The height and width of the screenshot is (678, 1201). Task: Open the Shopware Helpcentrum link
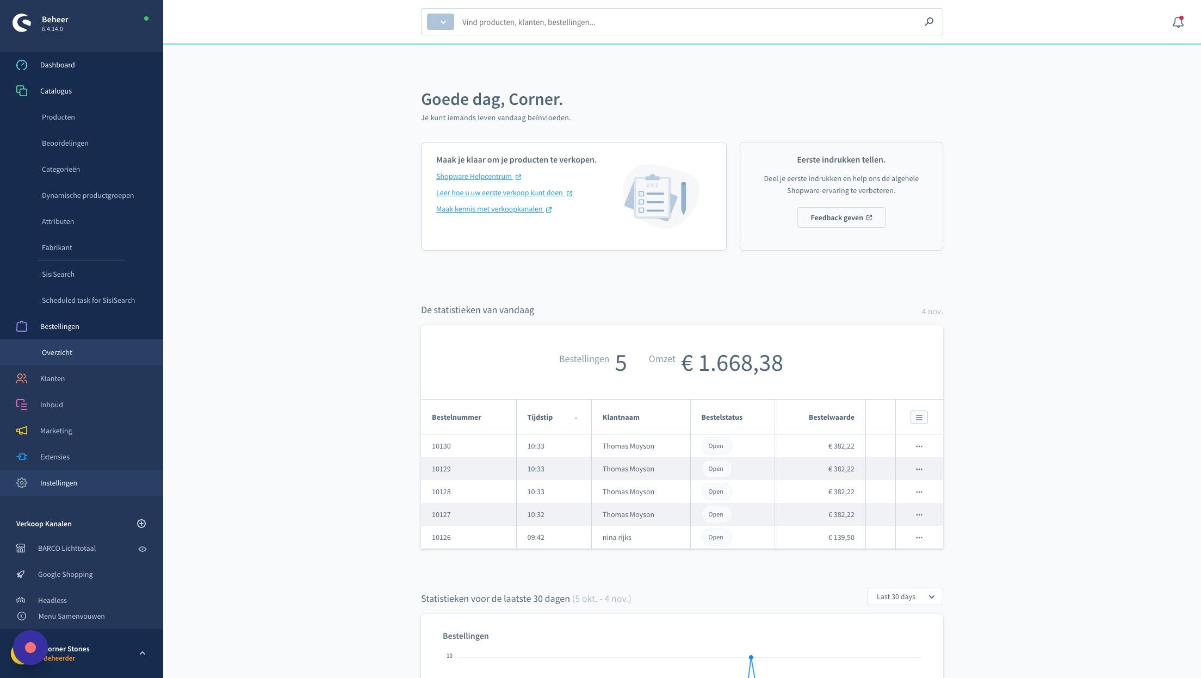click(x=479, y=177)
